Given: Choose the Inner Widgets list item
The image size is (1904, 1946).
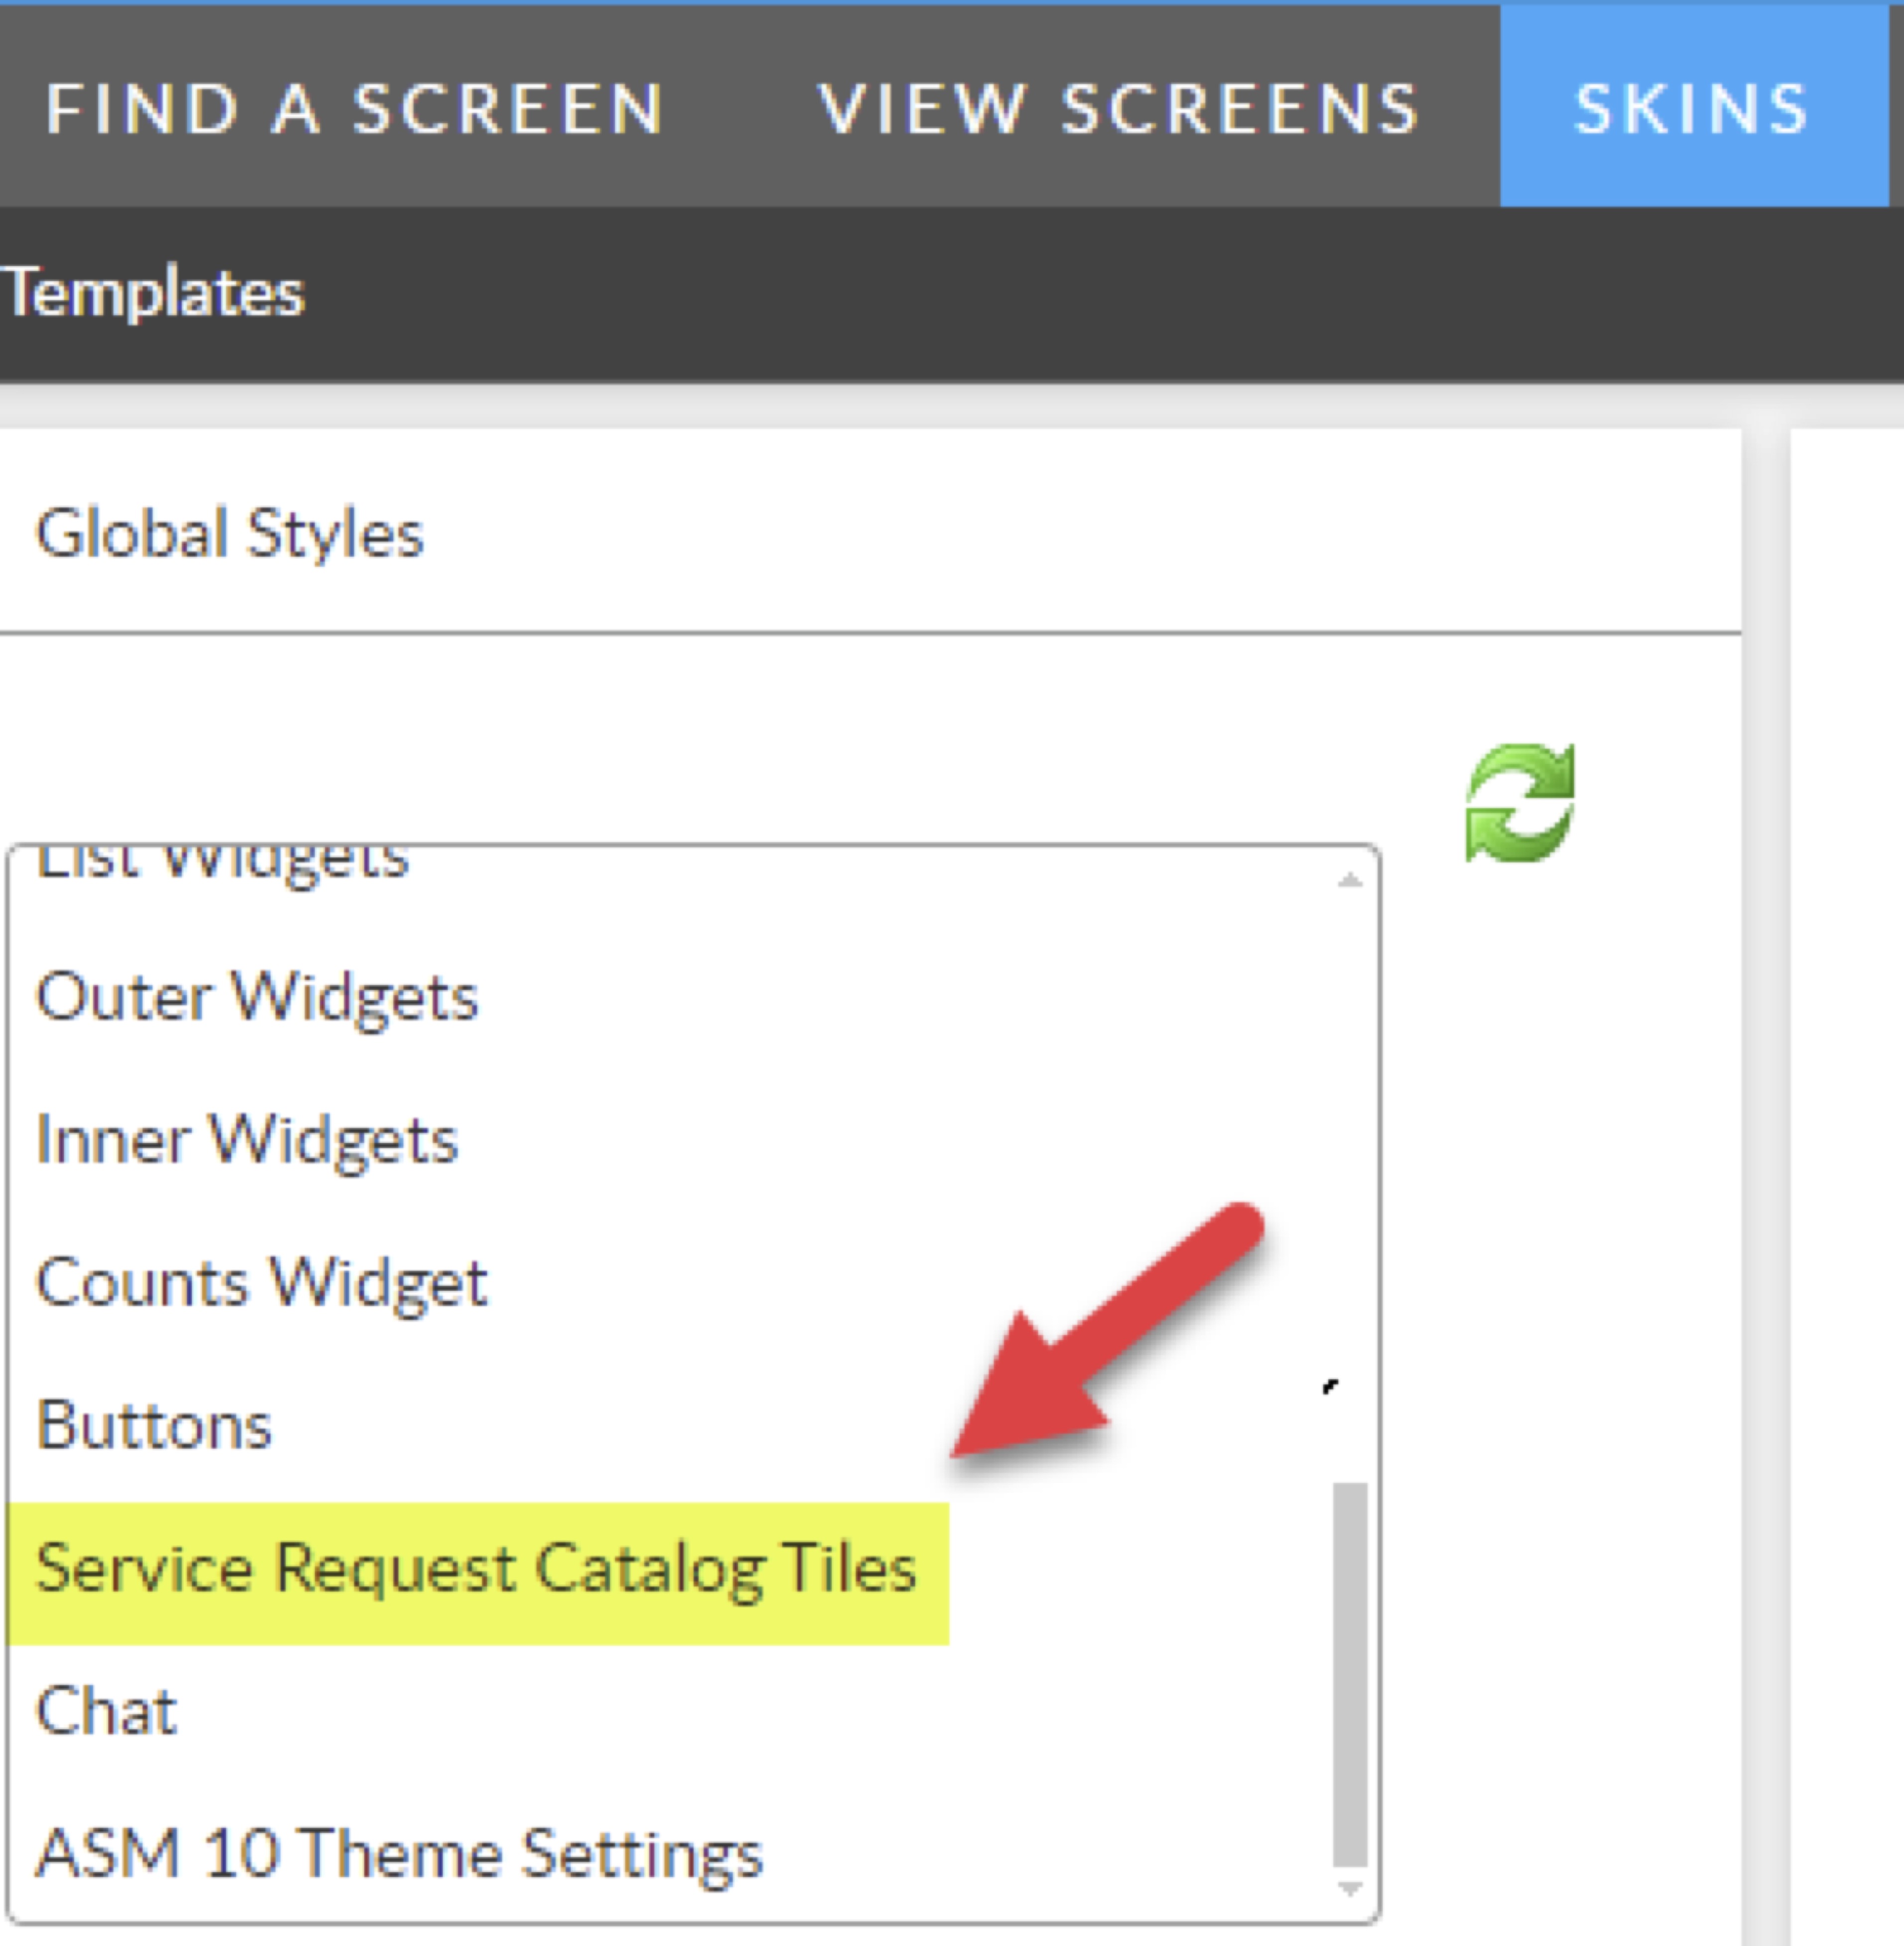Looking at the screenshot, I should pyautogui.click(x=247, y=1140).
